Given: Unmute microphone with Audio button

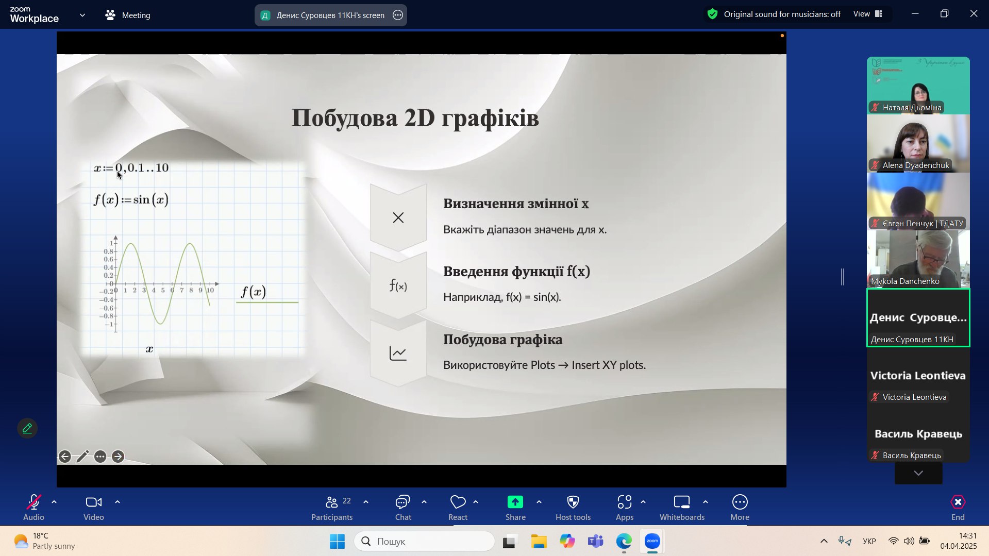Looking at the screenshot, I should tap(33, 508).
